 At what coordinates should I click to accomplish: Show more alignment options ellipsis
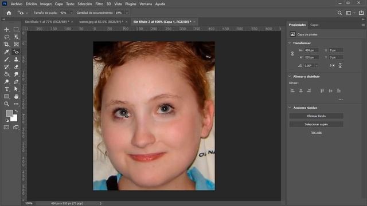341,100
